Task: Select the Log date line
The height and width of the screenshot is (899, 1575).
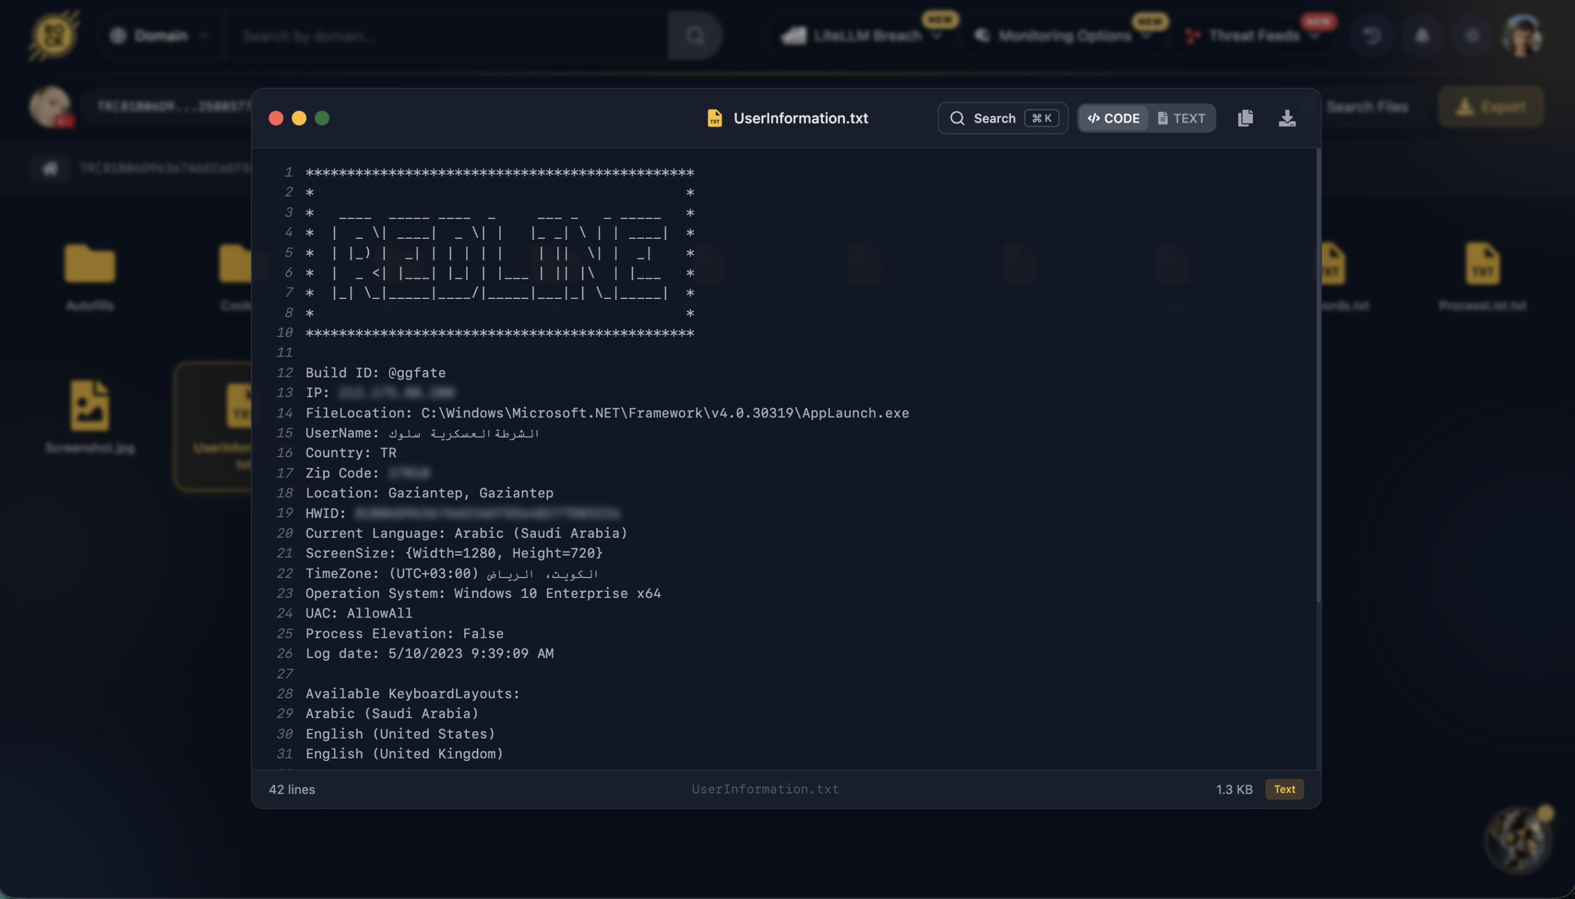Action: 429,653
